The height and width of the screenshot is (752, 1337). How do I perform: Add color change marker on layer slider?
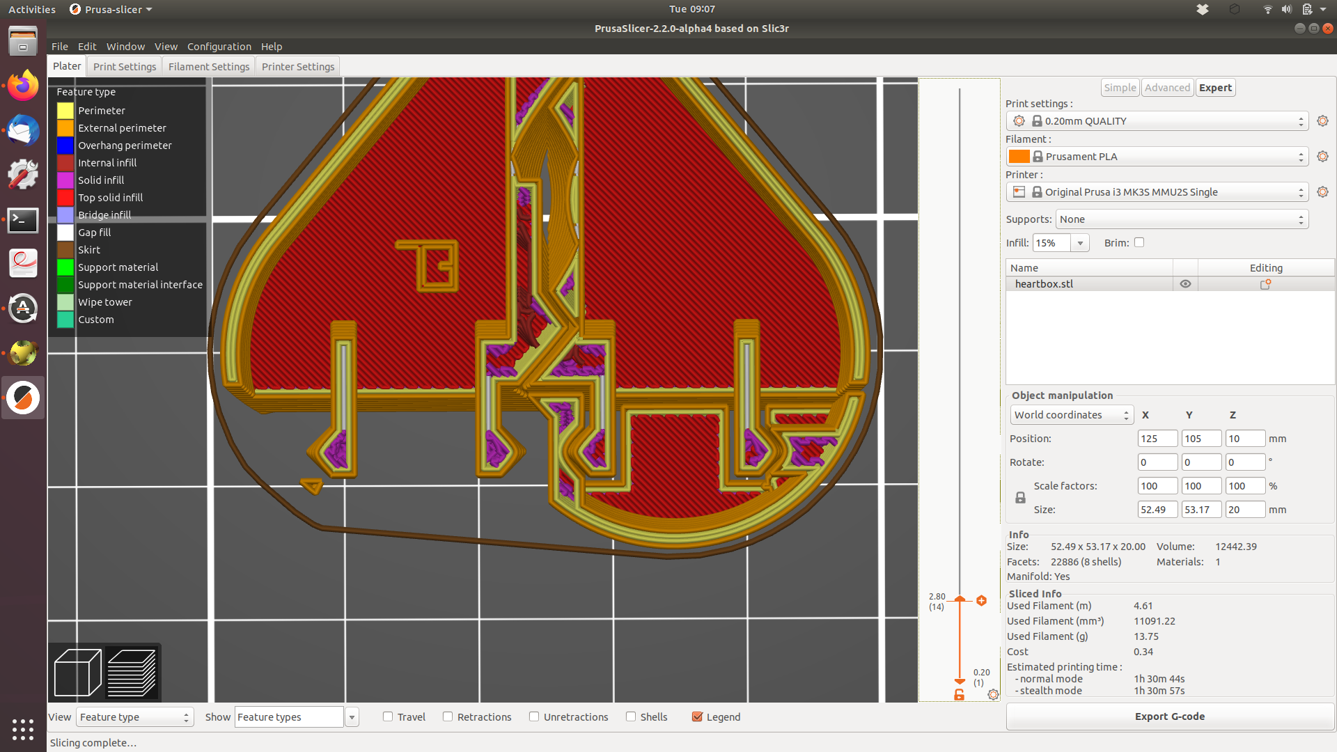[981, 600]
